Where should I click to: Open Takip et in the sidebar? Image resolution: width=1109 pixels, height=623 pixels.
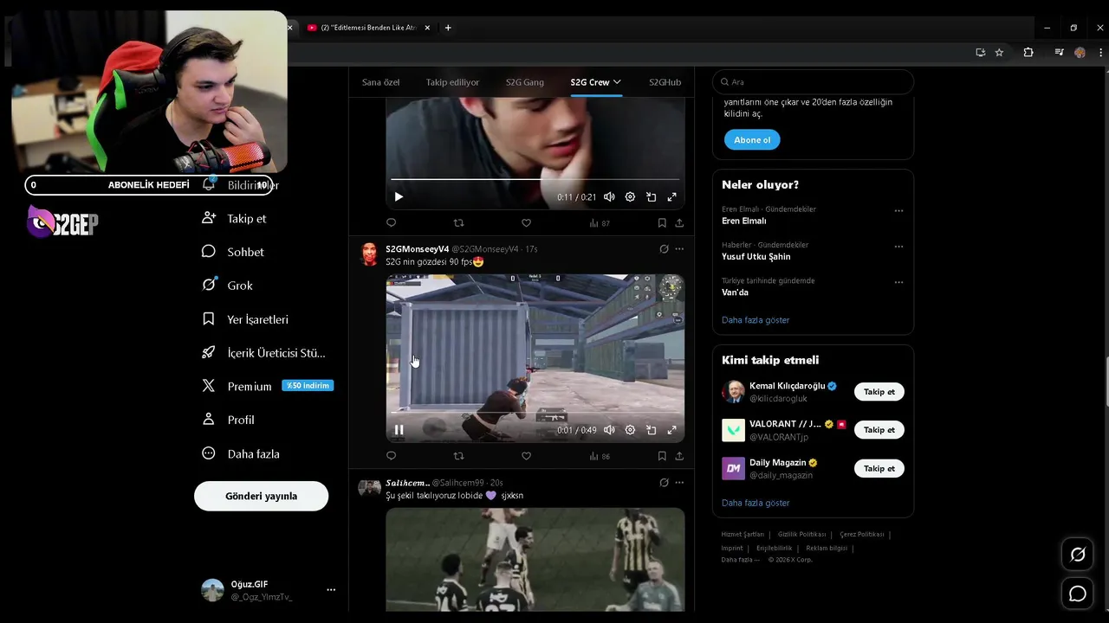pyautogui.click(x=234, y=218)
